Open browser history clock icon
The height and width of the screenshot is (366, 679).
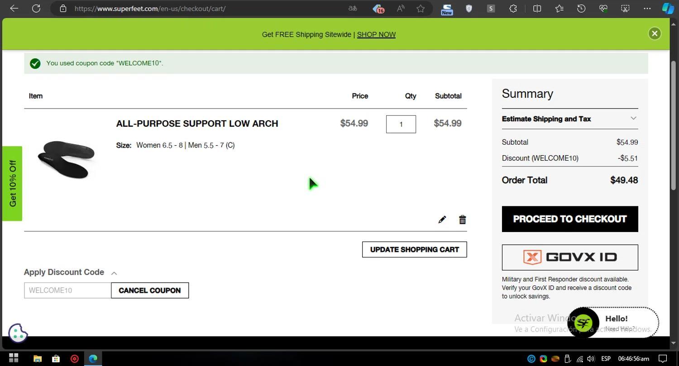(581, 8)
